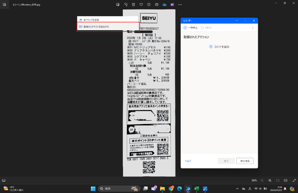Click the Photos app icon in title bar

point(4,5)
